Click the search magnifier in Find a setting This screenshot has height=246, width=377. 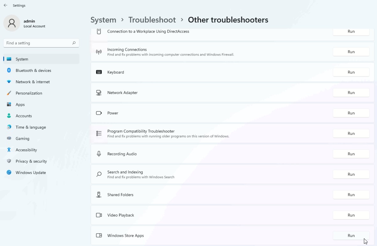coord(74,43)
